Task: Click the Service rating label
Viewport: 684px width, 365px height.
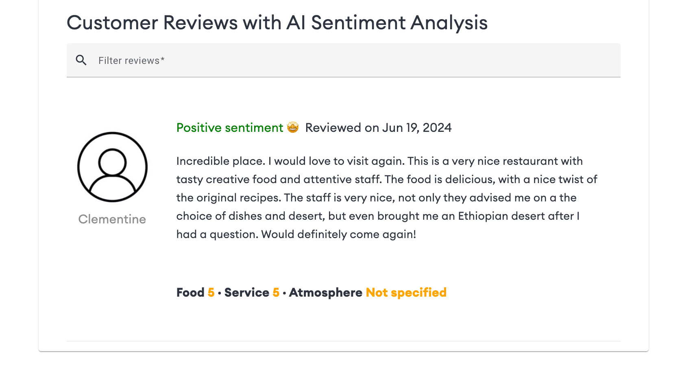Action: pyautogui.click(x=246, y=293)
